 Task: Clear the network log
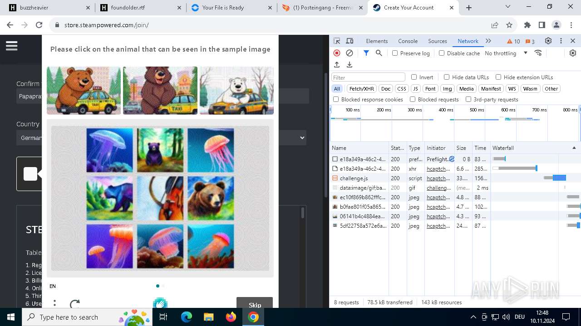coord(350,53)
